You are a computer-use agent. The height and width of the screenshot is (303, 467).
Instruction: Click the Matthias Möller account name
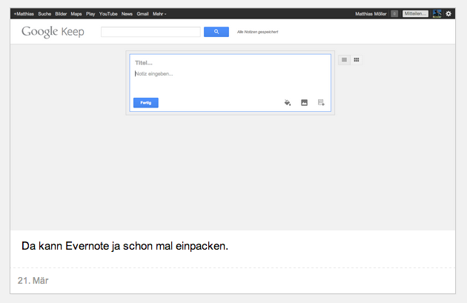[371, 13]
